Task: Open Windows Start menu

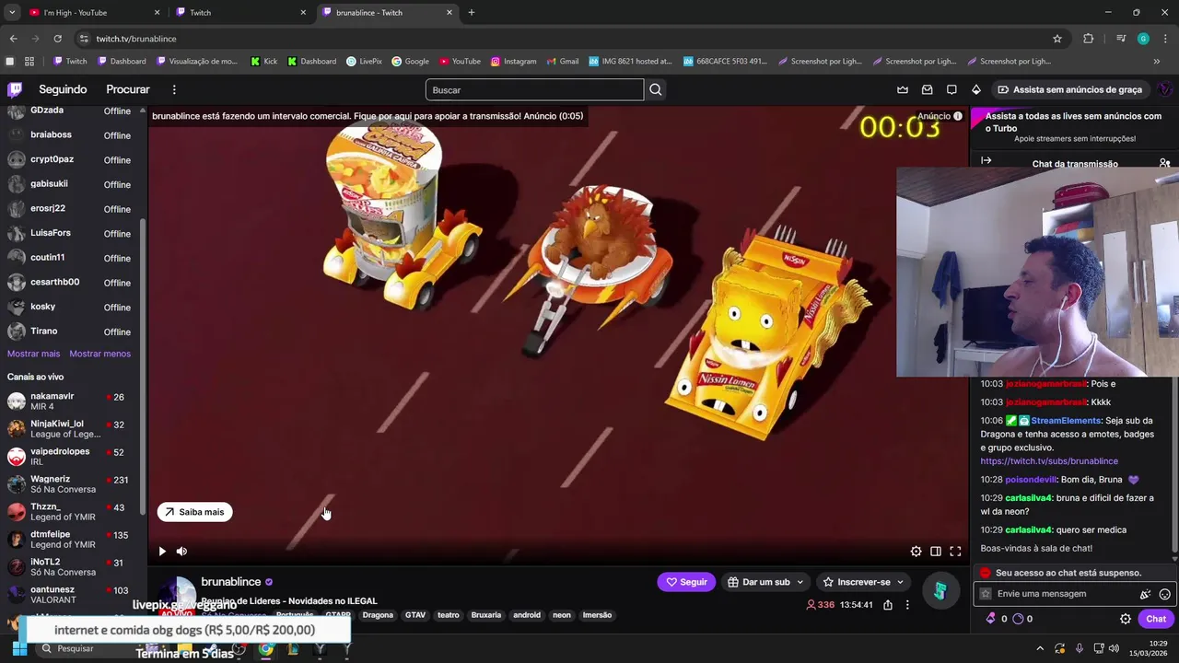Action: pyautogui.click(x=19, y=648)
